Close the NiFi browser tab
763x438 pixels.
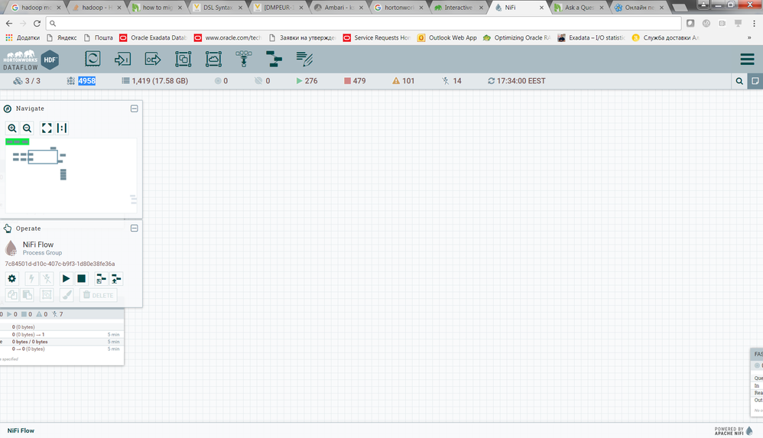point(541,8)
